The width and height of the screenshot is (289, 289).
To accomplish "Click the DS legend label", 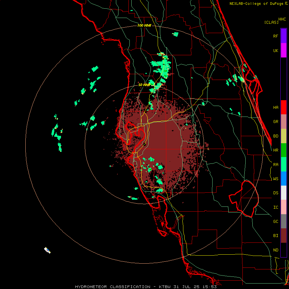I will coord(276,193).
